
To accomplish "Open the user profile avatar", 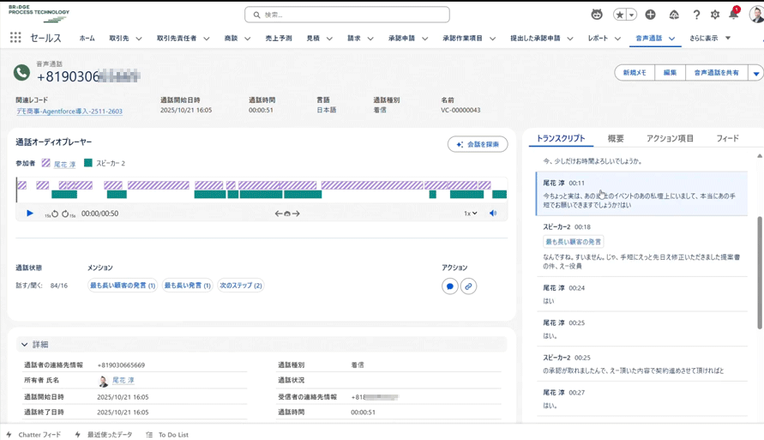I will click(756, 15).
